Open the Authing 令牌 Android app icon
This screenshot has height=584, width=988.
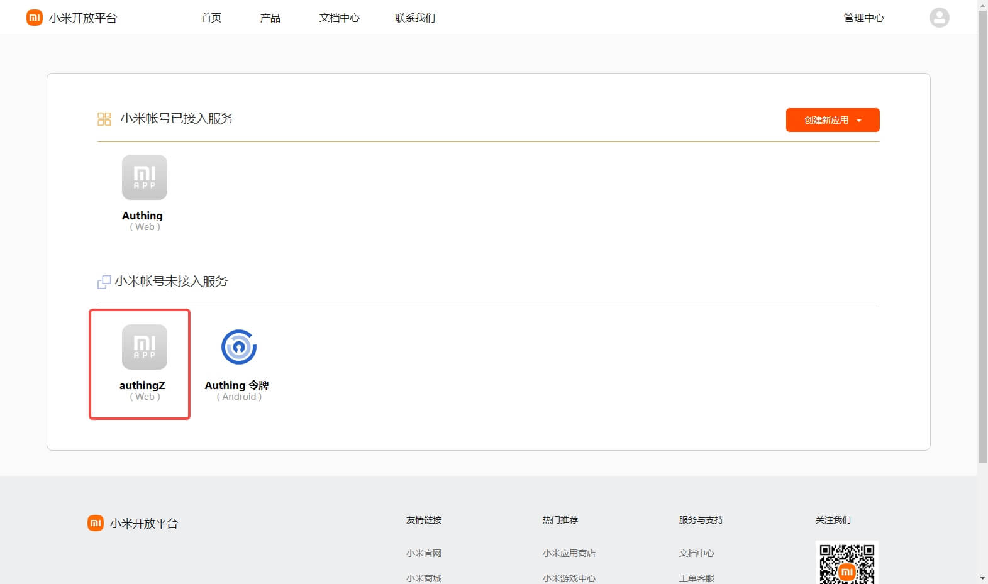tap(238, 347)
